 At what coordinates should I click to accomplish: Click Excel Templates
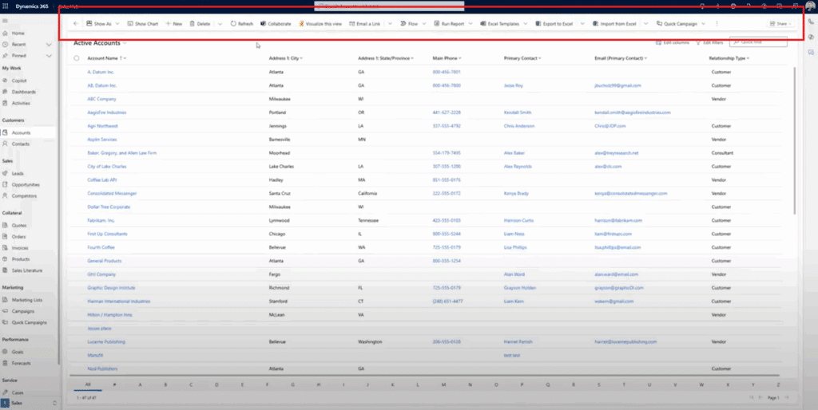point(499,23)
